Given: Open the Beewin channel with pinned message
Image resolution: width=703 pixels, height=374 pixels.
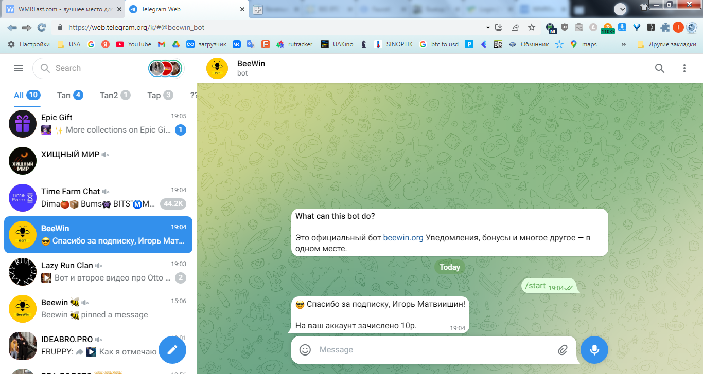Looking at the screenshot, I should point(98,309).
